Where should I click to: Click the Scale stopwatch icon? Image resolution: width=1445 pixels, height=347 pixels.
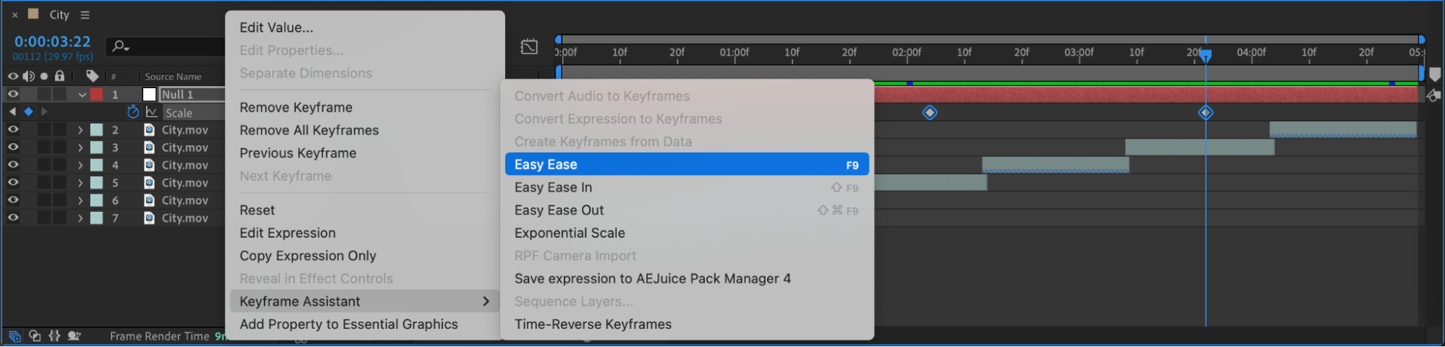133,112
